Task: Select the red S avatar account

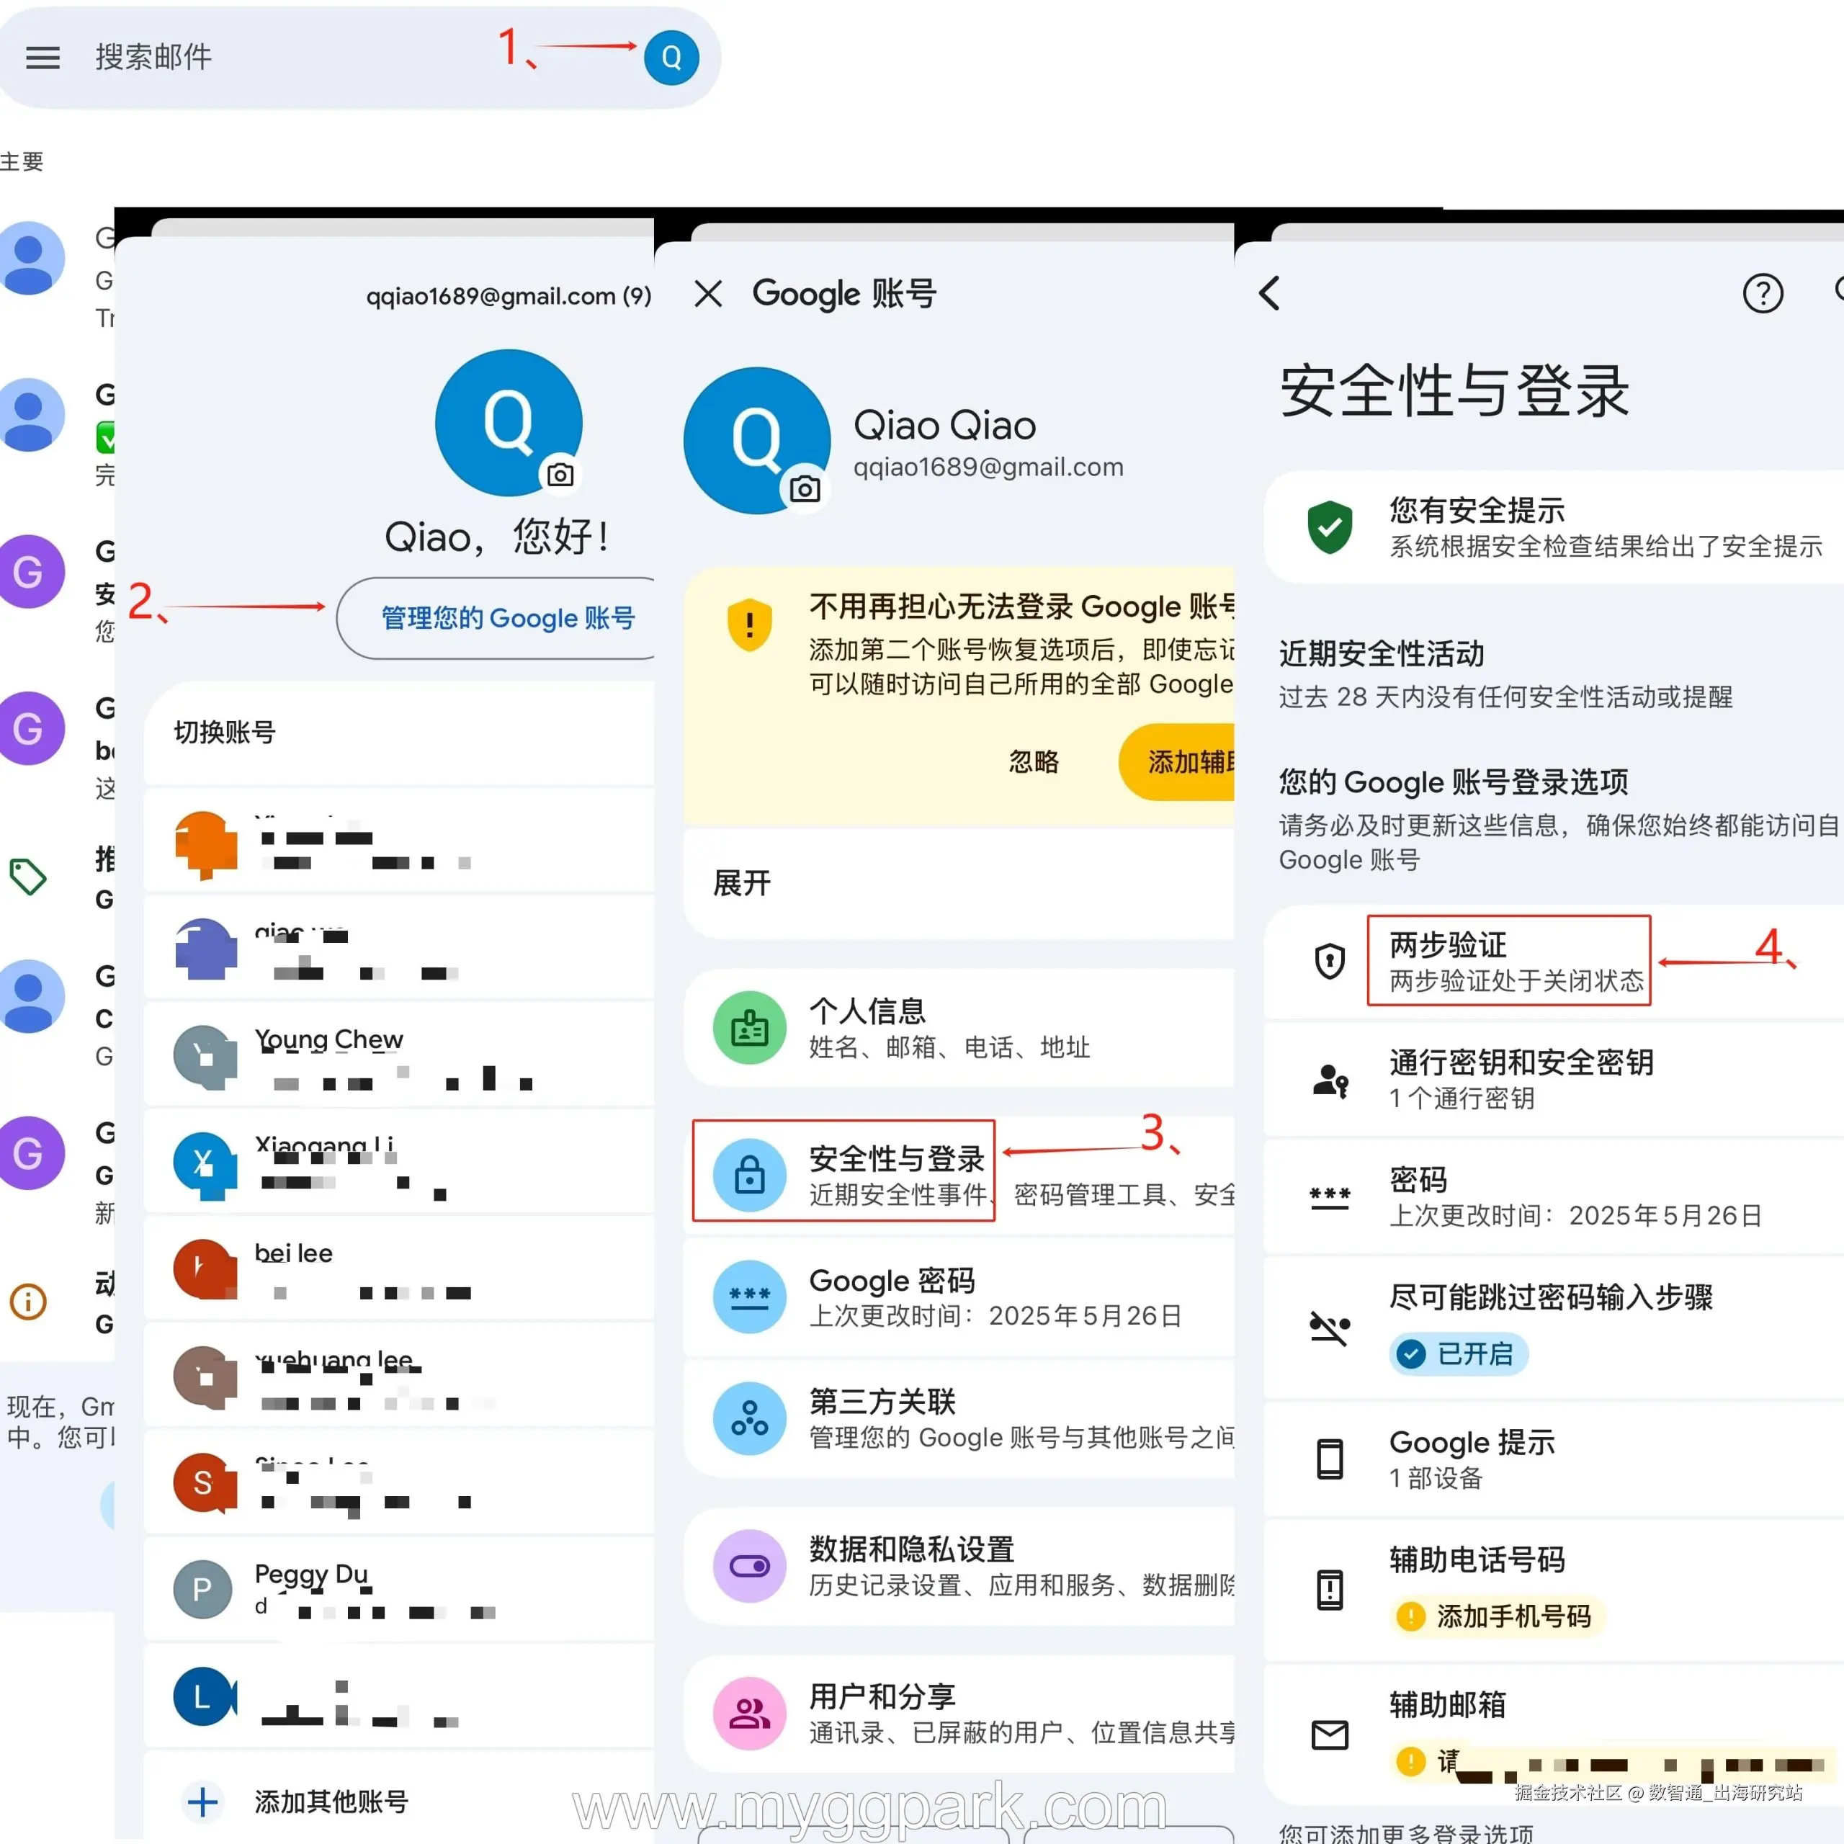Action: (399, 1482)
